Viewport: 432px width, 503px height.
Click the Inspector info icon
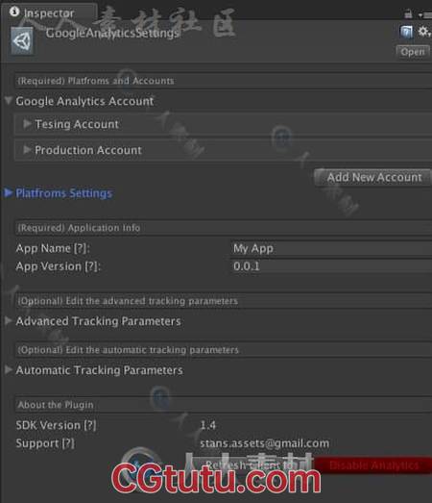[14, 13]
